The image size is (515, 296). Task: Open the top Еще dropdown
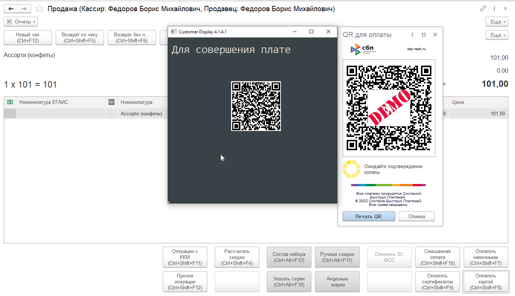(x=497, y=22)
